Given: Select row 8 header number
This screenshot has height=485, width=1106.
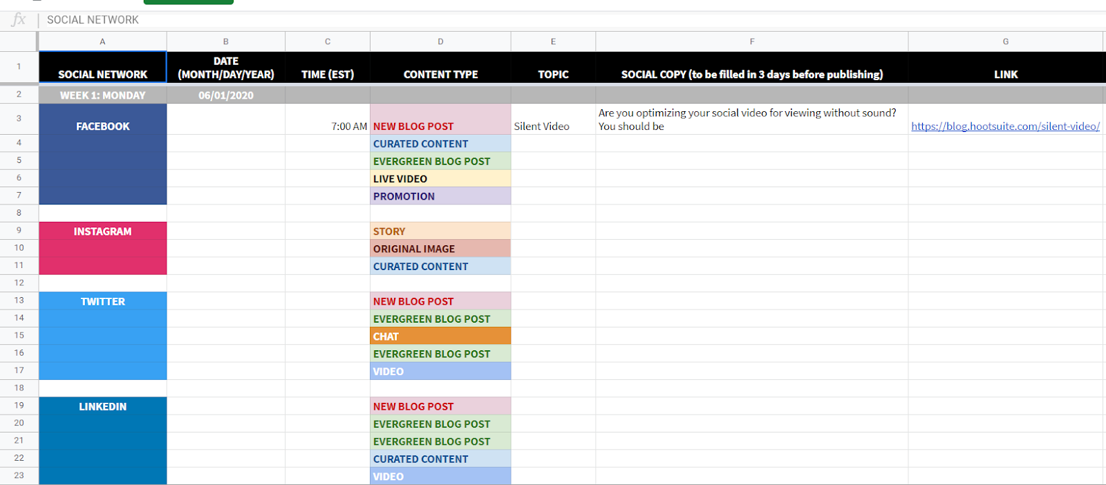Looking at the screenshot, I should point(19,213).
